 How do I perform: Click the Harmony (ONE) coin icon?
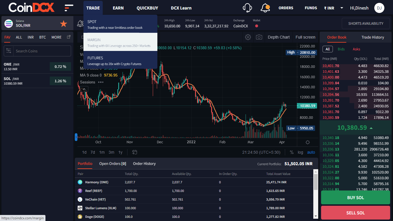click(x=80, y=182)
